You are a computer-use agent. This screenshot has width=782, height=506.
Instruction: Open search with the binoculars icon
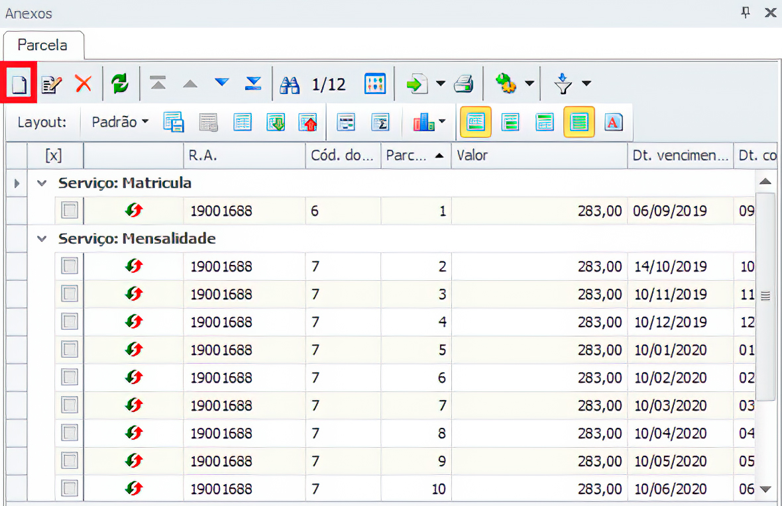290,84
